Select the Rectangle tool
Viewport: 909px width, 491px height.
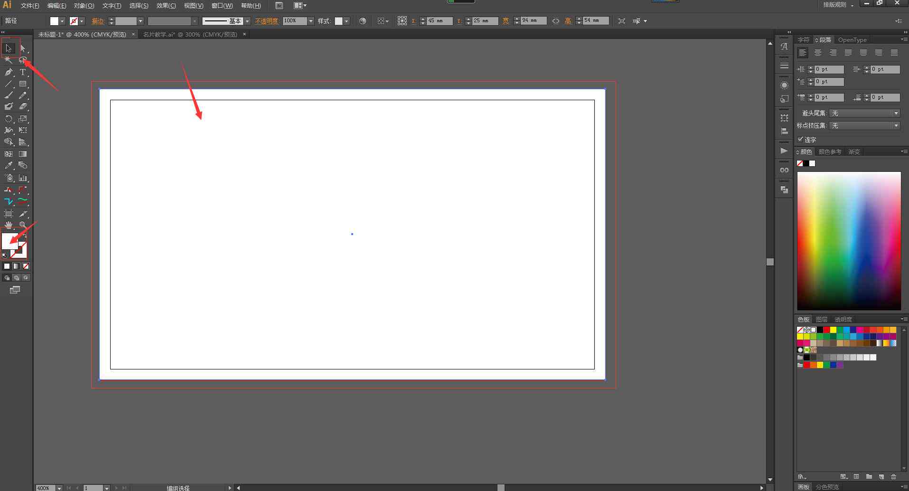point(23,84)
